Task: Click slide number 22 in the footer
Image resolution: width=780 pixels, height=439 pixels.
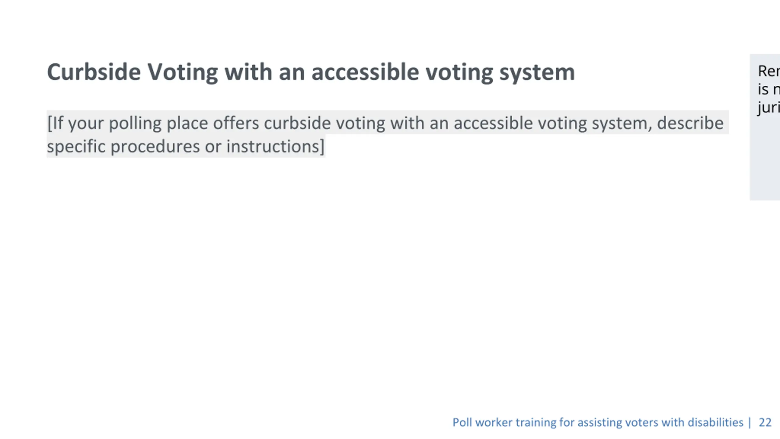Action: pyautogui.click(x=765, y=423)
